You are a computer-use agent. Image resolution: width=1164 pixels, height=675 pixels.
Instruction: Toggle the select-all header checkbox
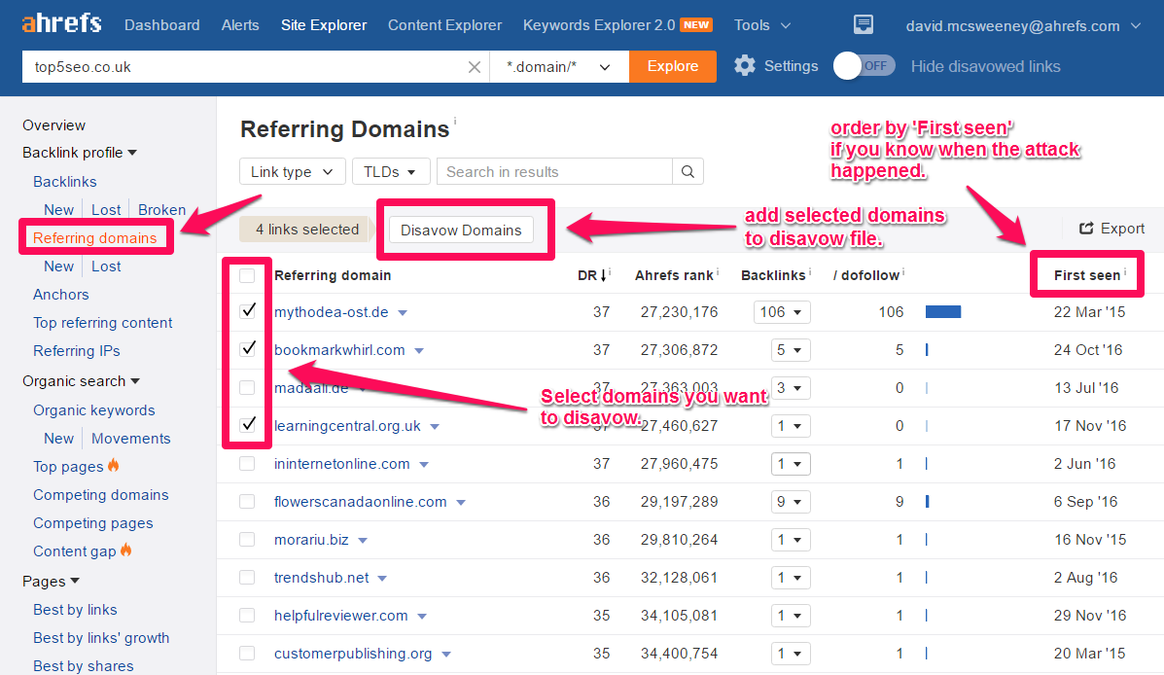click(x=247, y=275)
